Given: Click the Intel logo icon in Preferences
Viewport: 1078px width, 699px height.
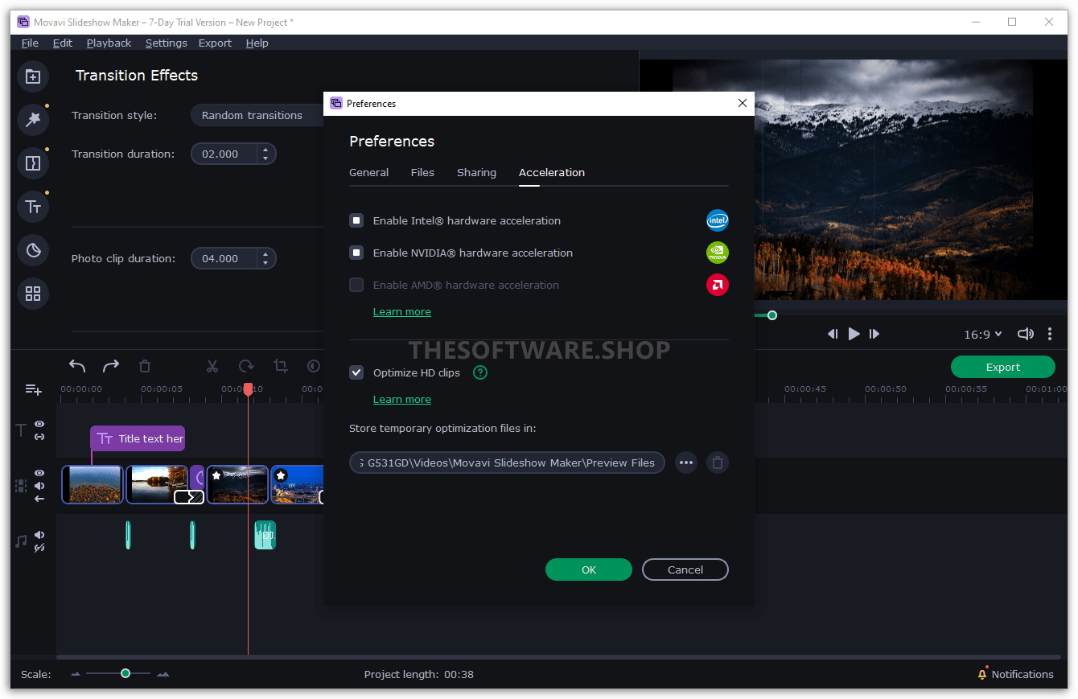Looking at the screenshot, I should point(718,220).
